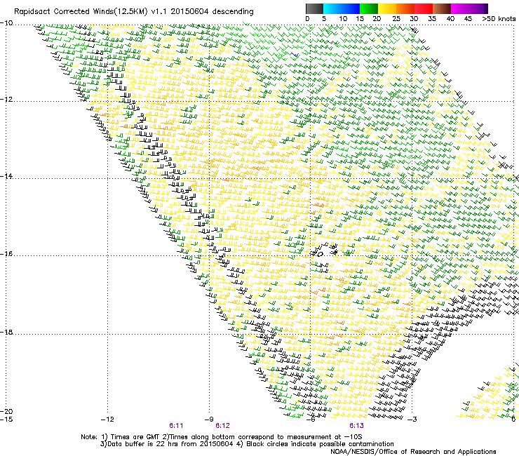Click the red 30-35 knots legend swatch

[x=424, y=8]
